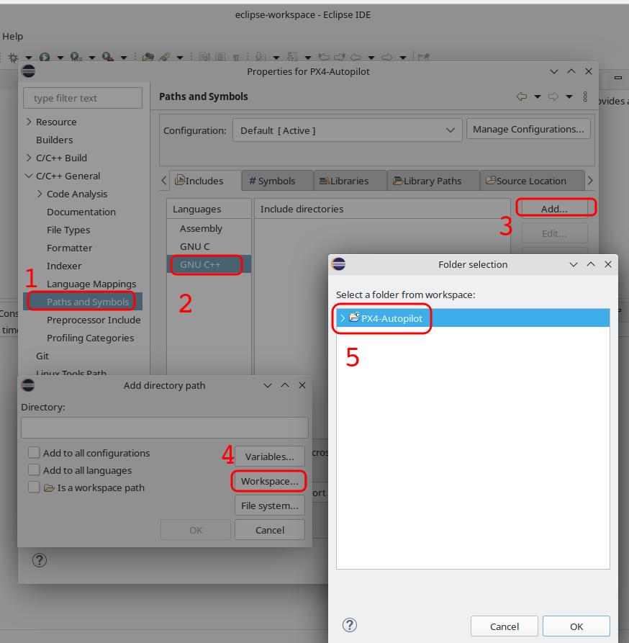The image size is (629, 643).
Task: Click the External Tools run icon in toolbar
Action: (107, 57)
